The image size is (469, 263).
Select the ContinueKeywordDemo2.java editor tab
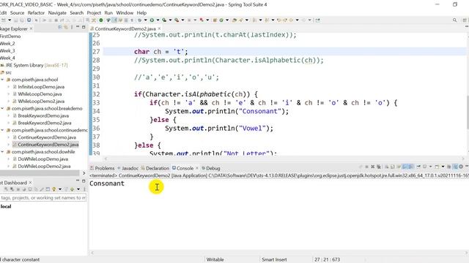pos(125,28)
